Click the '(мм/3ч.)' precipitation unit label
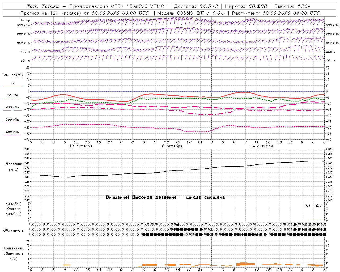The width and height of the screenshot is (340, 272). [x=14, y=204]
